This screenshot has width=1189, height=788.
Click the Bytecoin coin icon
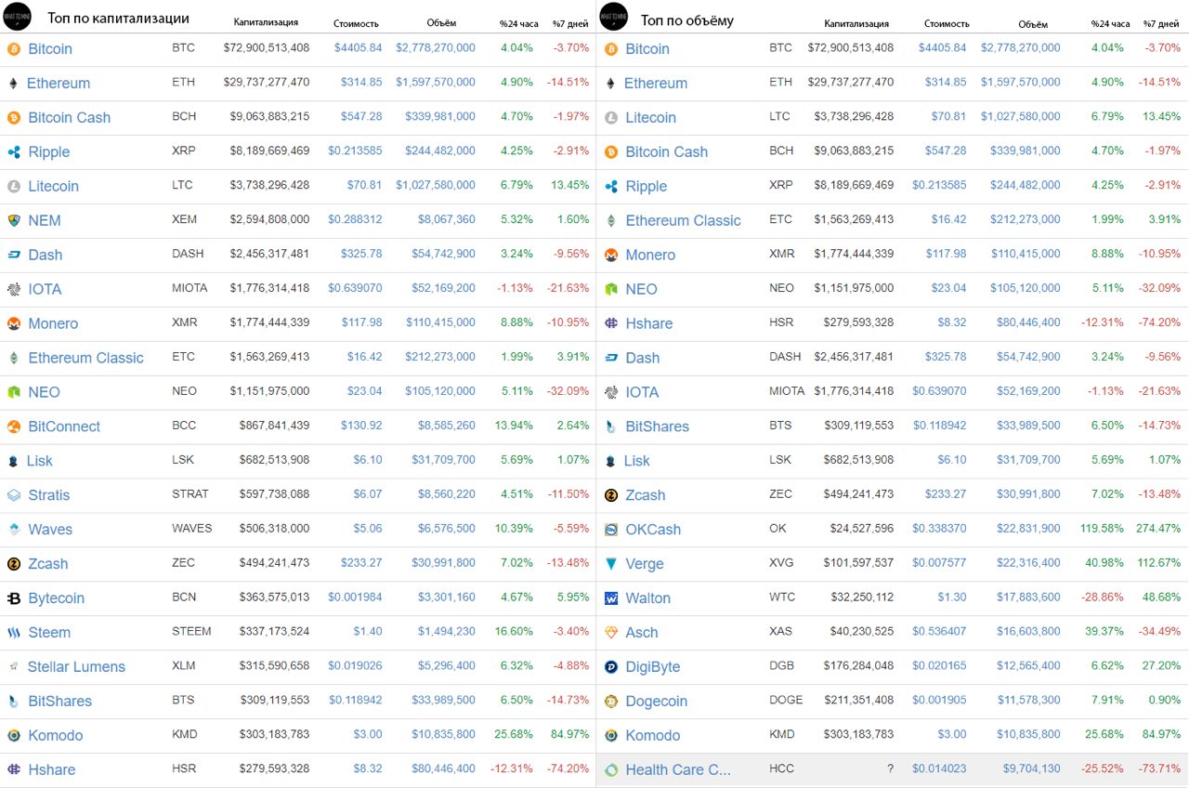point(14,598)
